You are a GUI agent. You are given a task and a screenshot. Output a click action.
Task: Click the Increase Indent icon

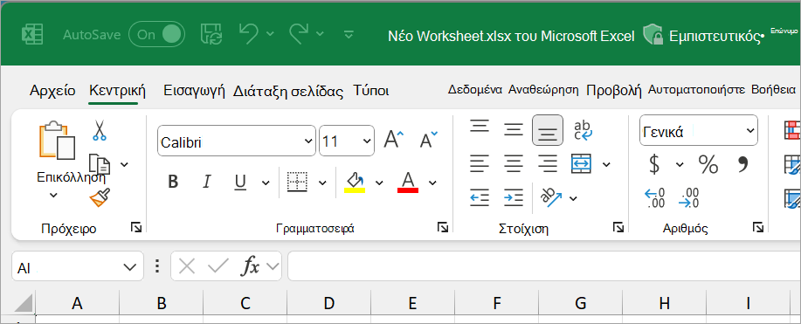[514, 196]
